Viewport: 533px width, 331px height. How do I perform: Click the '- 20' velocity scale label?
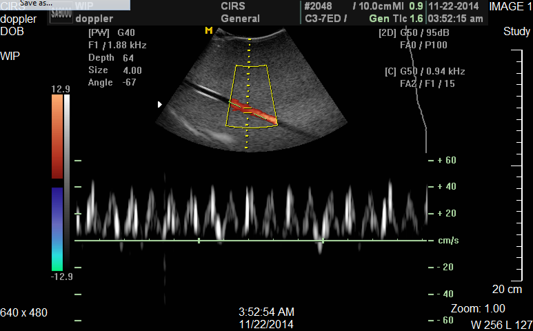click(x=445, y=267)
